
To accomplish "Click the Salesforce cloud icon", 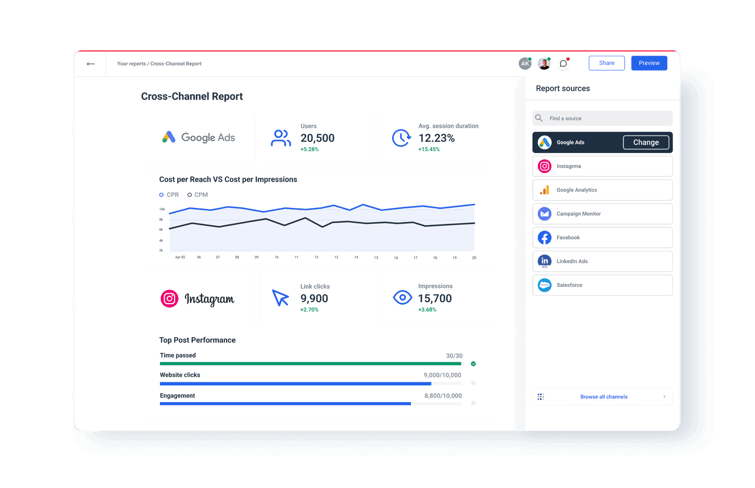I will (544, 285).
